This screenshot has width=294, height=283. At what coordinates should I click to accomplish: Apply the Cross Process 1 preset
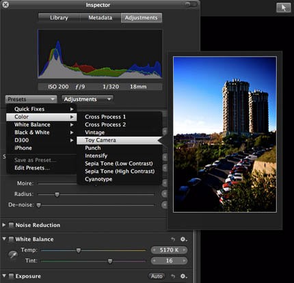tap(120, 117)
